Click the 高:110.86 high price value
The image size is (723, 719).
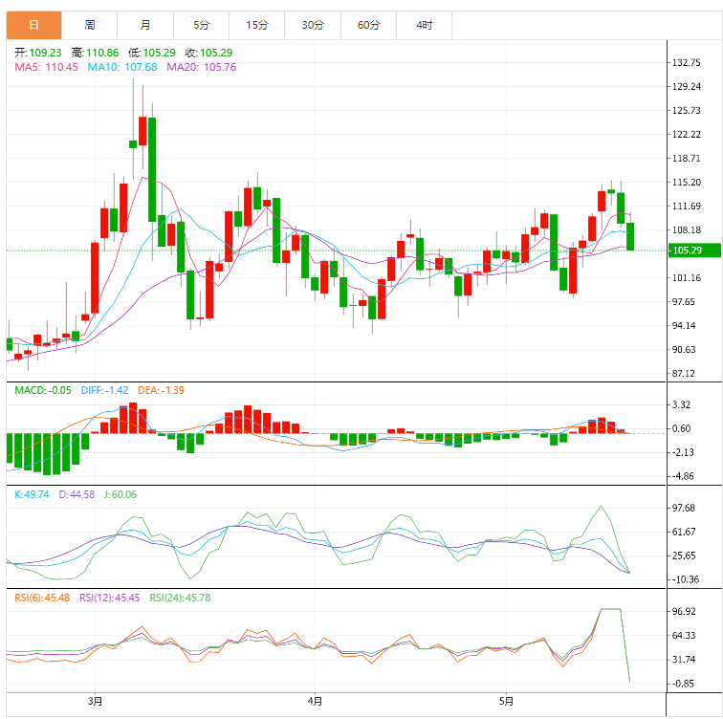point(95,53)
